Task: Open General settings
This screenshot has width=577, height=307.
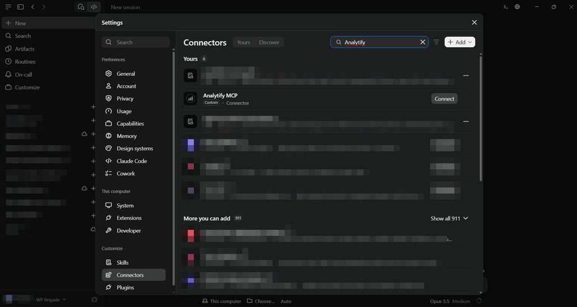Action: pos(134,74)
